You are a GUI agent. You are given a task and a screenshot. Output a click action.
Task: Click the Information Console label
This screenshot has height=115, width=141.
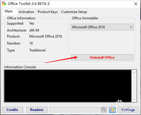pos(20,67)
